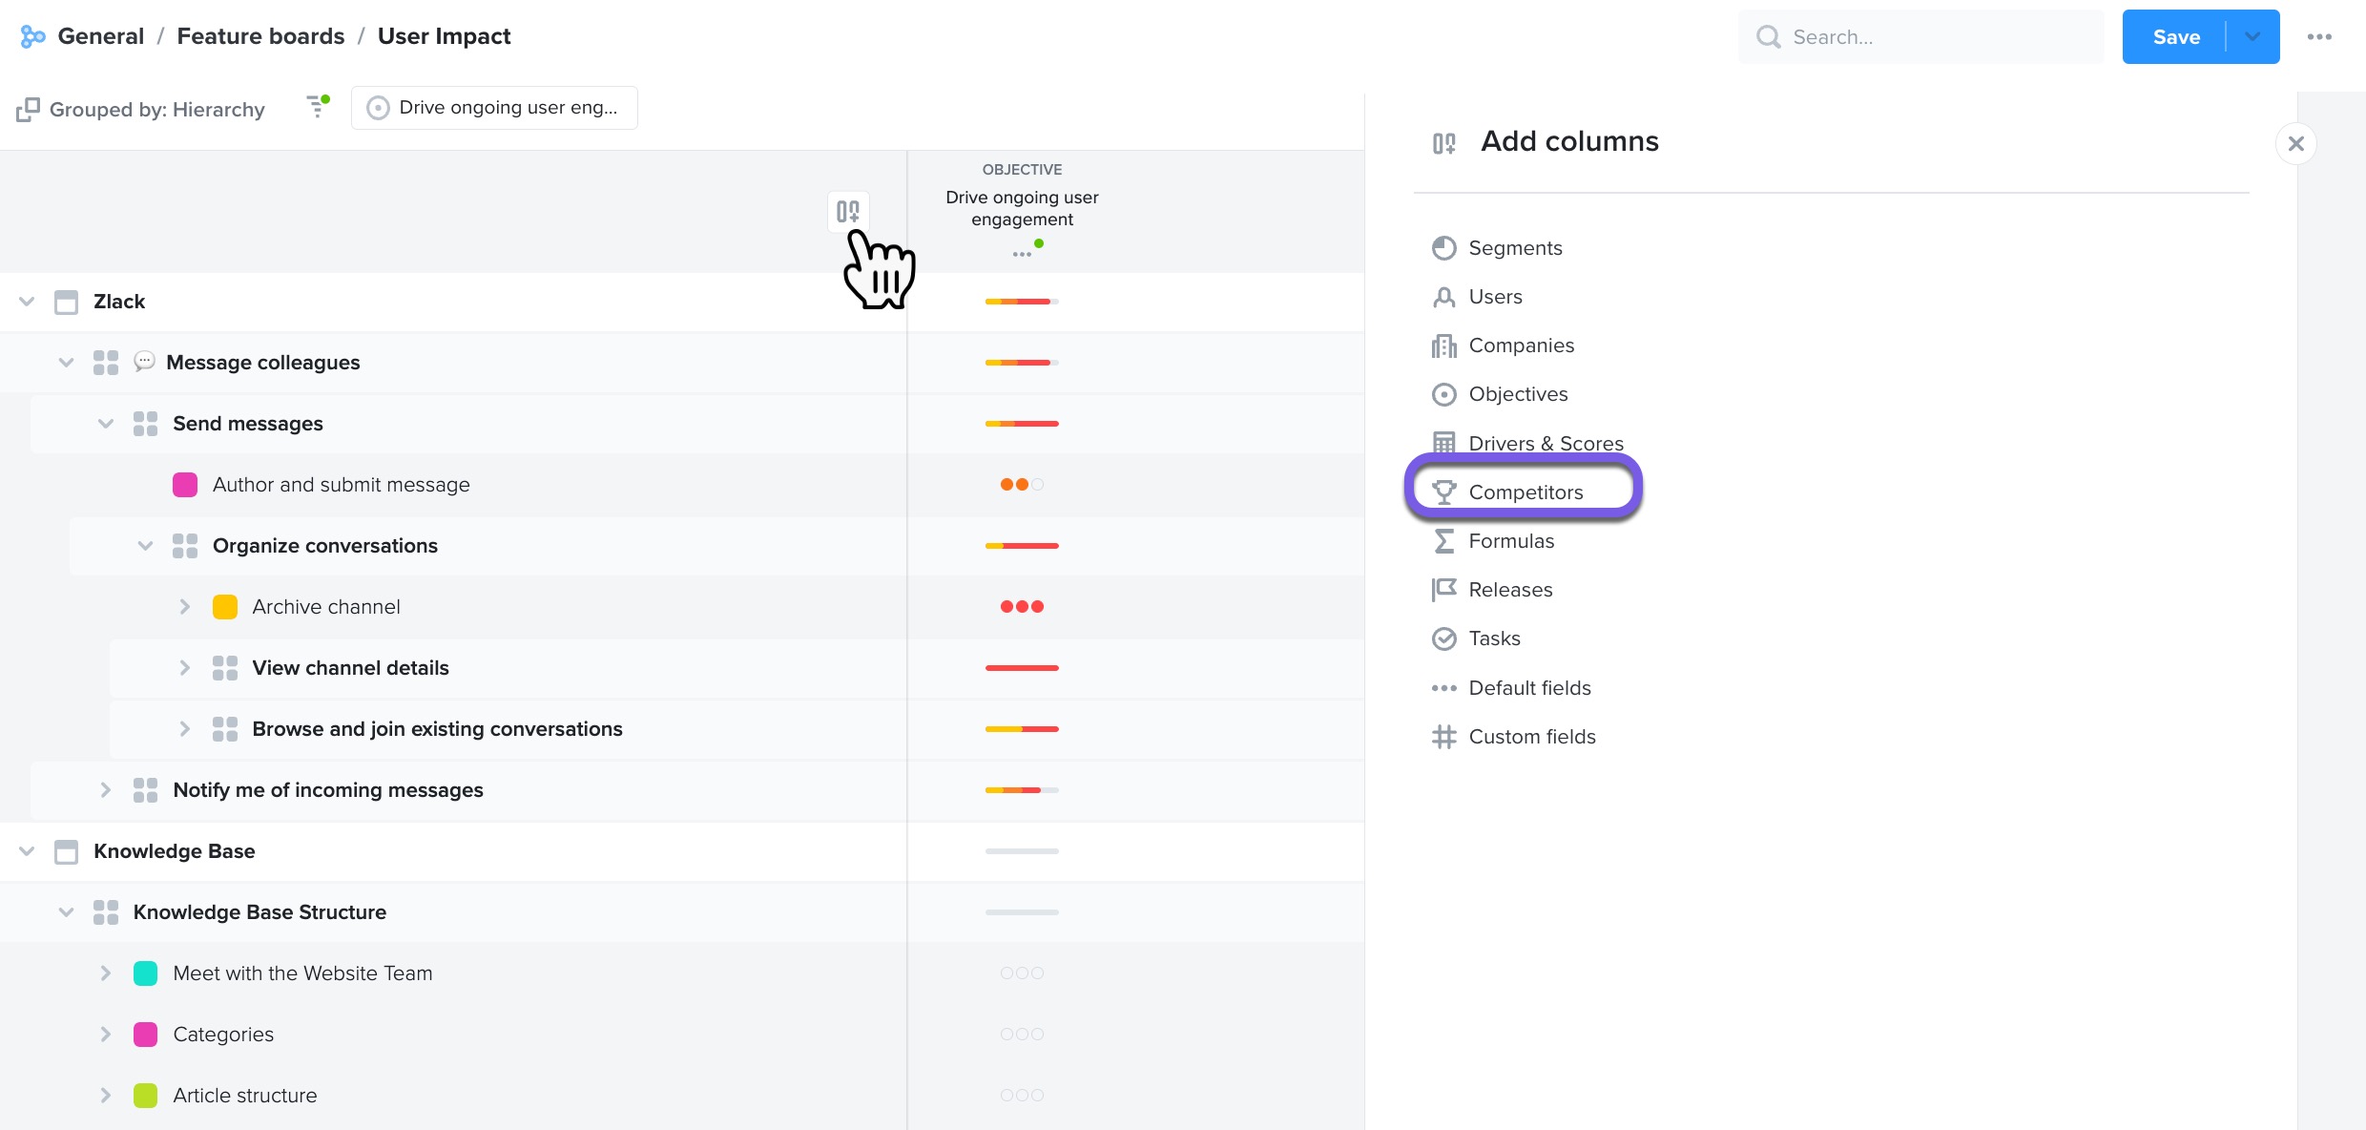Screen dimensions: 2366x1130
Task: Open the Save button dropdown arrow
Action: (2252, 37)
